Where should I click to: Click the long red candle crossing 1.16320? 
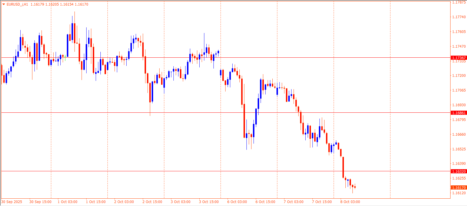point(343,167)
